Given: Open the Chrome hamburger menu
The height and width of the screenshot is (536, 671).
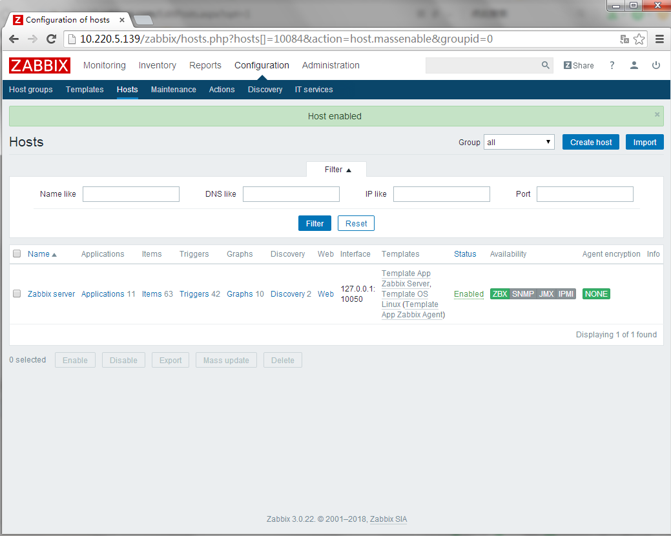Looking at the screenshot, I should [659, 39].
